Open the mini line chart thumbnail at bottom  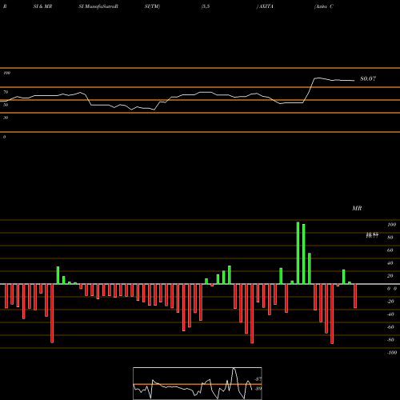click(198, 383)
